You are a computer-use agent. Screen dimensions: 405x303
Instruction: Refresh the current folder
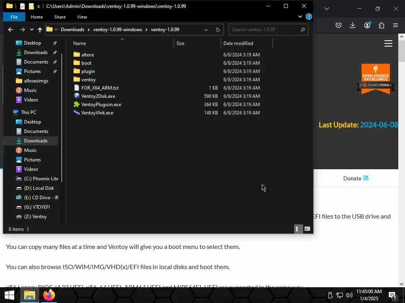click(218, 30)
